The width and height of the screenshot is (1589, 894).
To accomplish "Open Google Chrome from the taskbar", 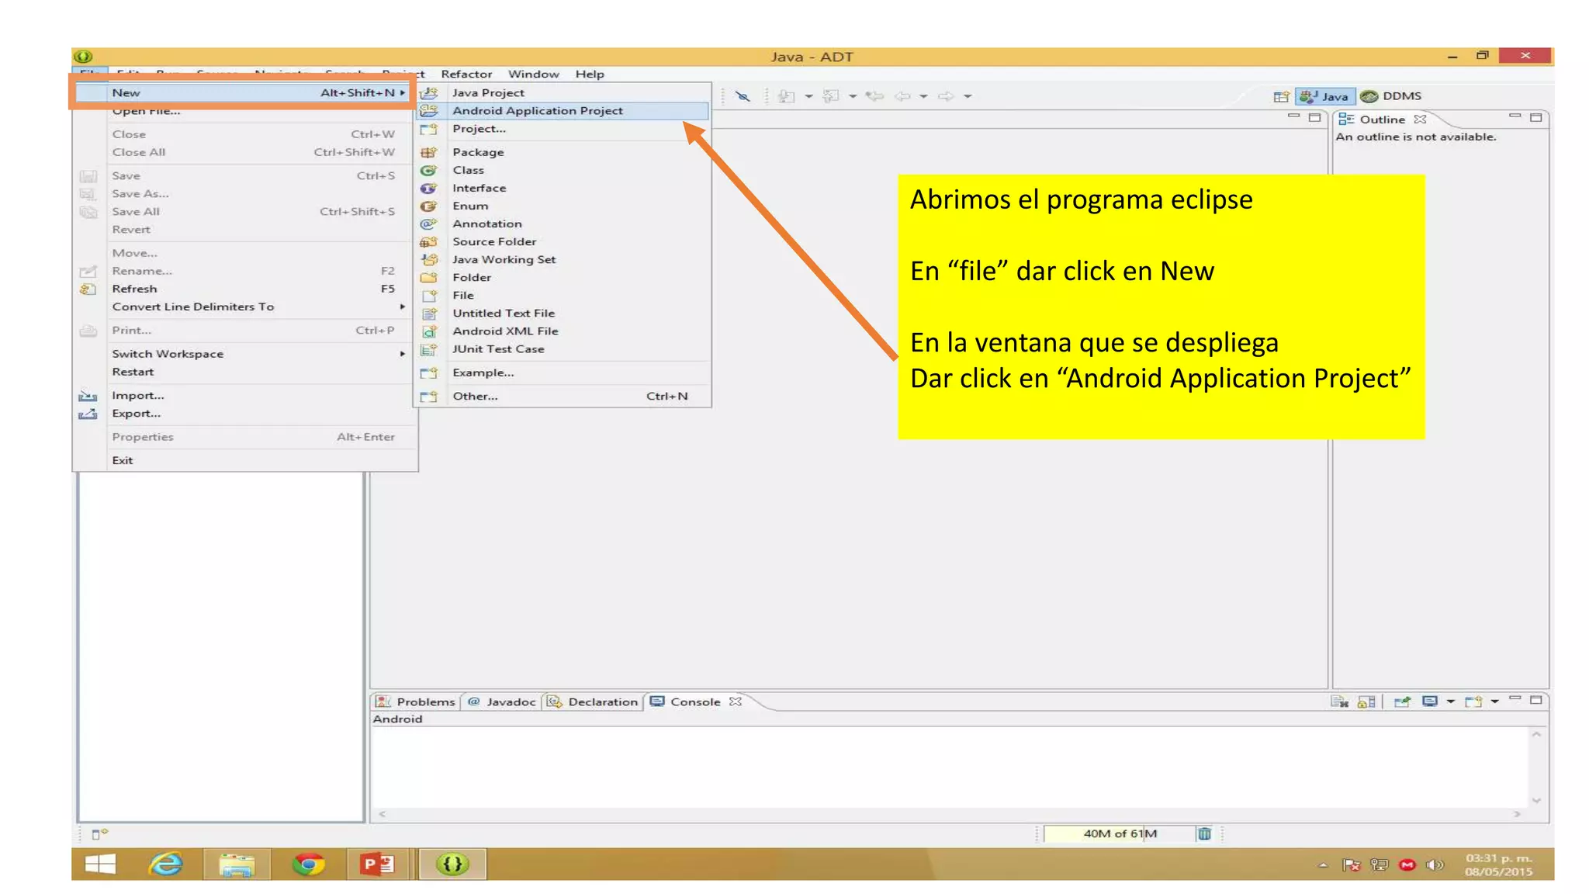I will [308, 864].
